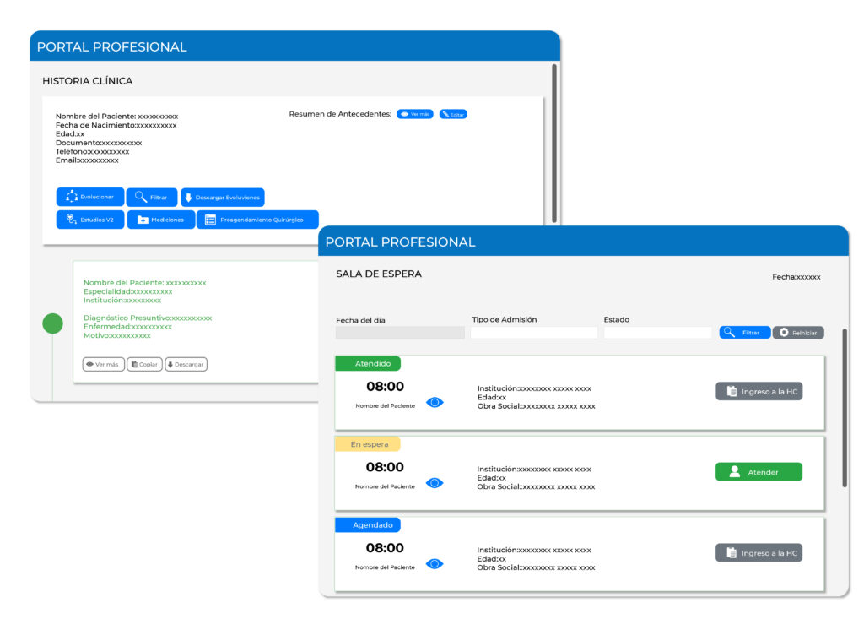
Task: Select the Atendido status tag
Action: (368, 364)
